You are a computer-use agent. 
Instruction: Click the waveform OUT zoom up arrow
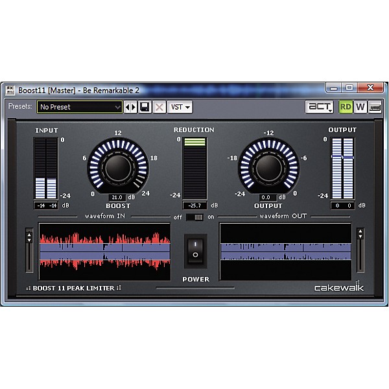360,231
